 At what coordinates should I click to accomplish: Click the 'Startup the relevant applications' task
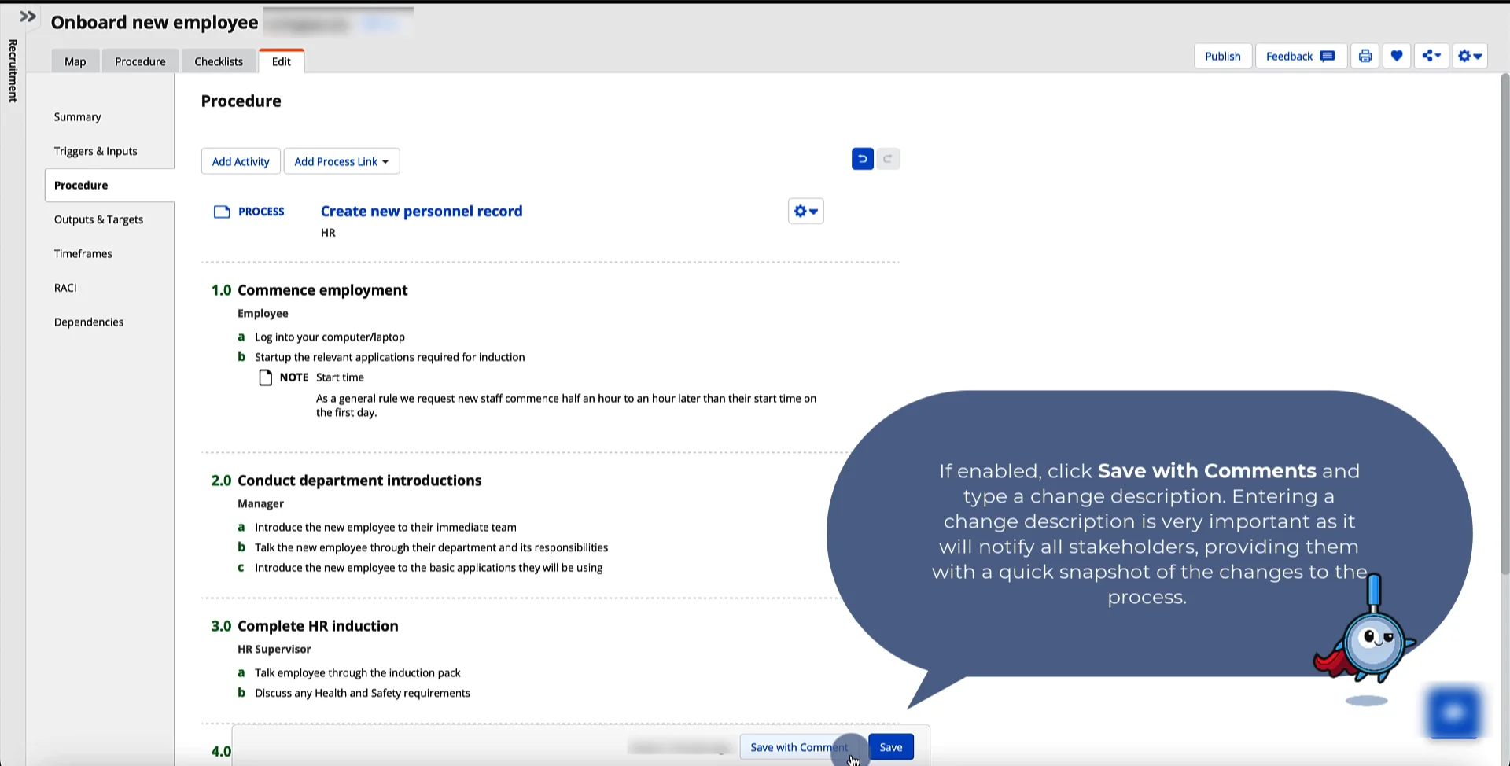click(390, 357)
